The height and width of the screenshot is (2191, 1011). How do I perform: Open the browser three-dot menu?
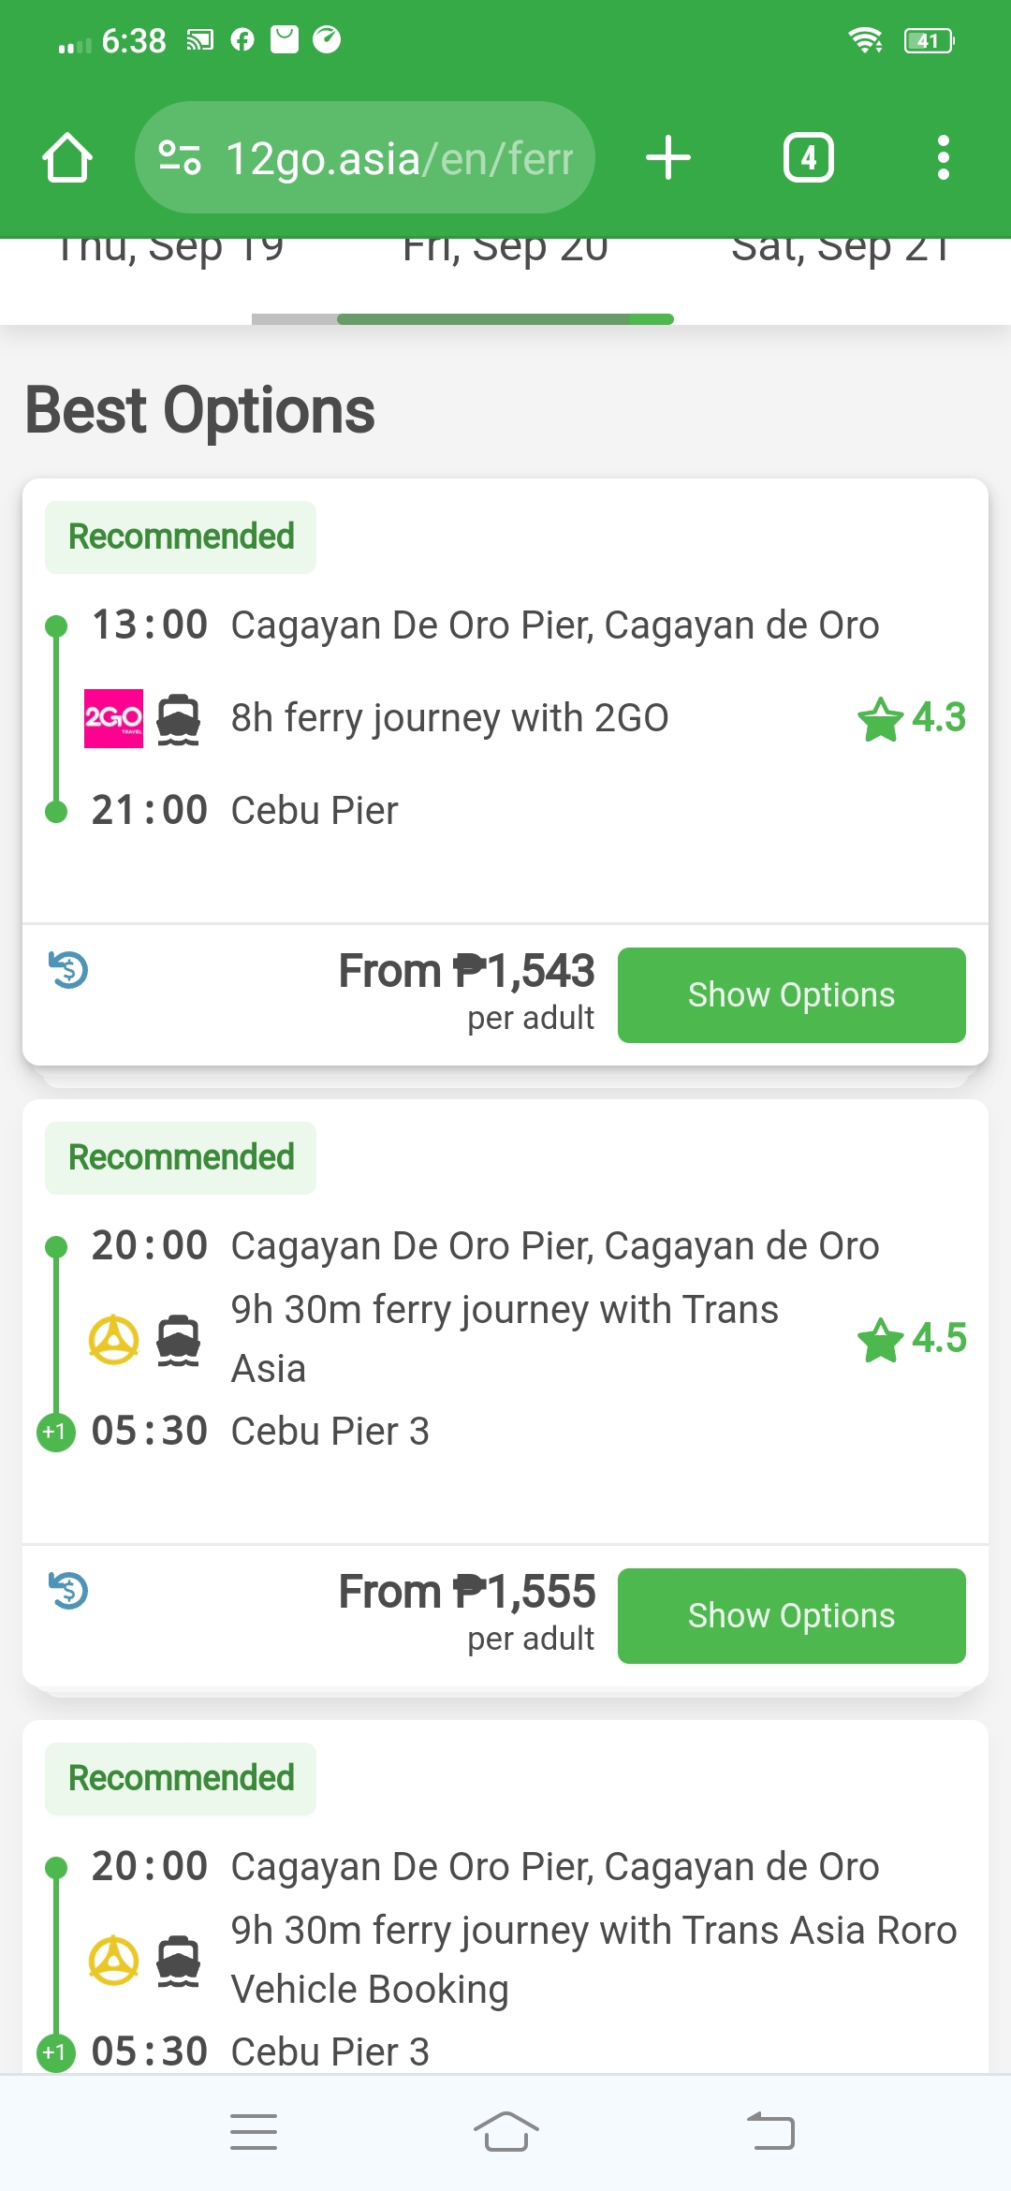[x=943, y=157]
